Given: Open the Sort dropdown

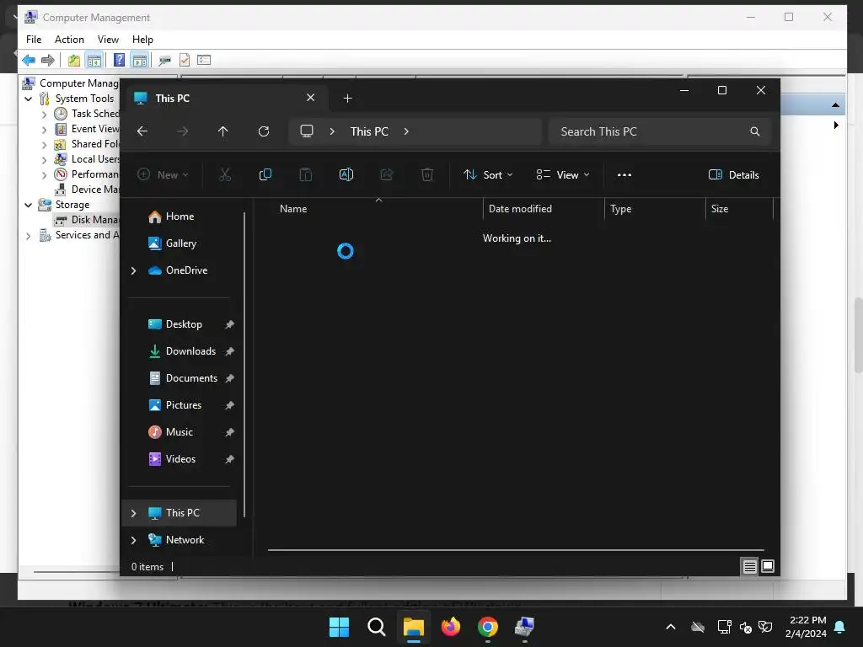Looking at the screenshot, I should [488, 175].
